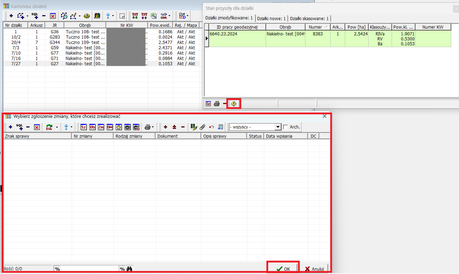The height and width of the screenshot is (274, 459).
Task: Click the binoculars search icon at the bottom
Action: pos(129,269)
